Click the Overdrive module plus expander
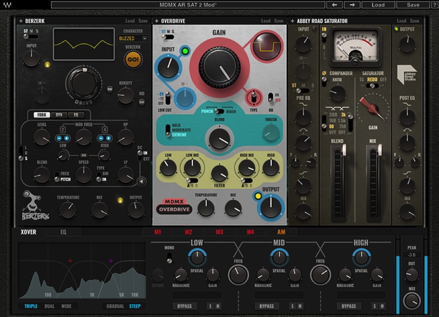Viewport: 439px width, 317px height. 157,21
